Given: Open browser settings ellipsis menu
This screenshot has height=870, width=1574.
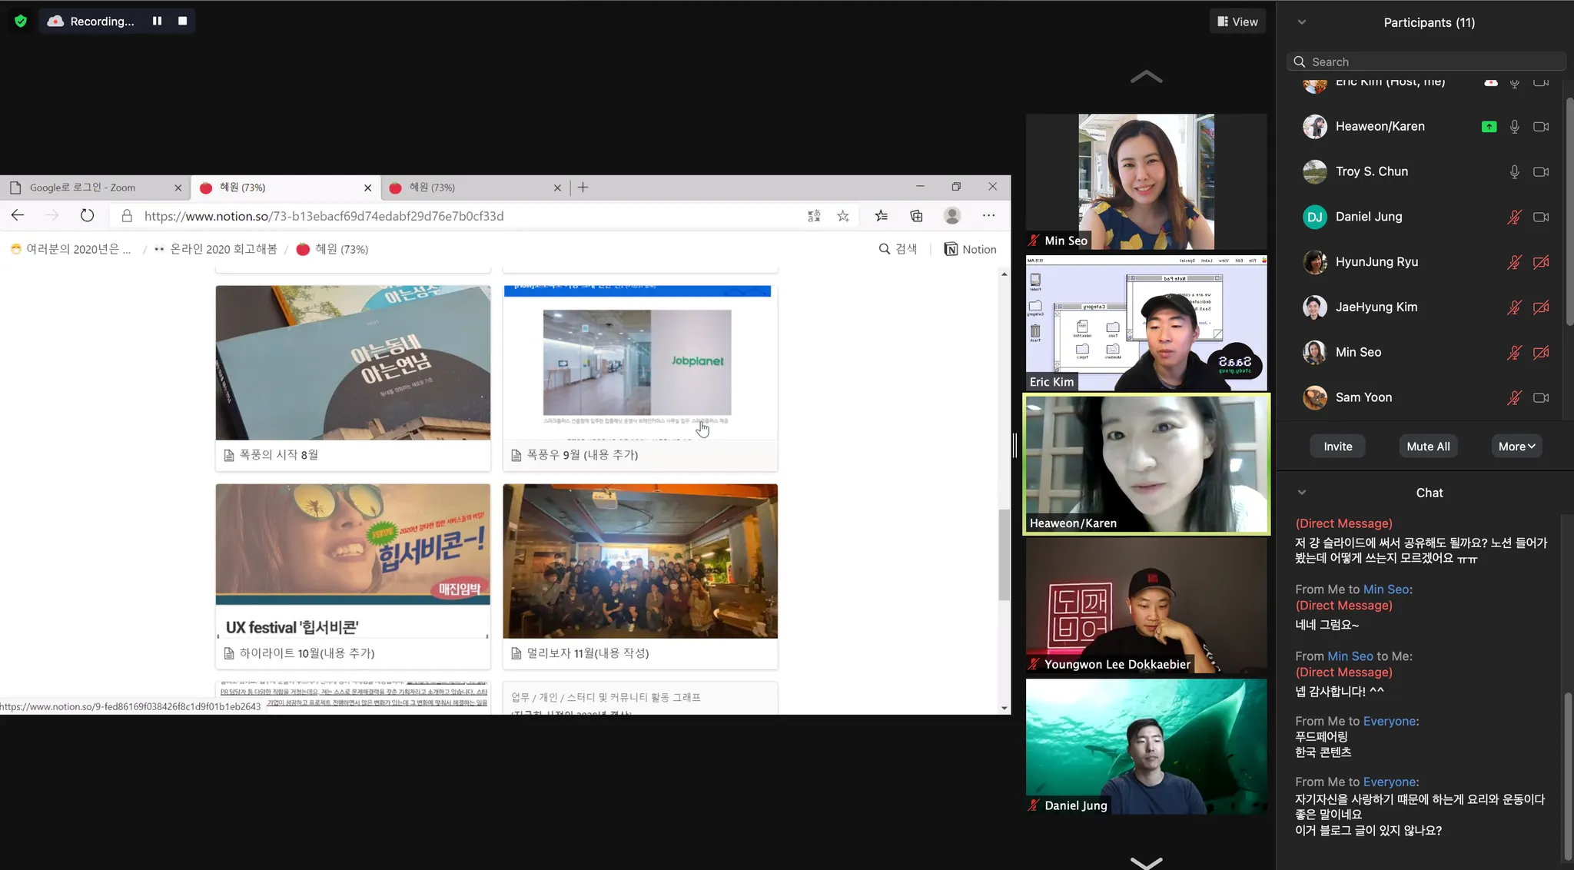Looking at the screenshot, I should tap(988, 216).
